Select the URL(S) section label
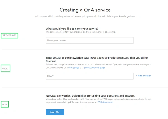Viewport: 168px width, 119px height. coord(5,69)
